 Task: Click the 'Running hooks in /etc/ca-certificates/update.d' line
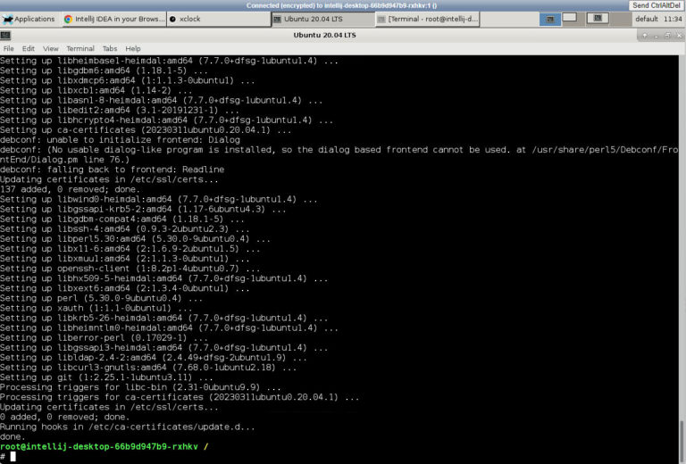pos(128,427)
